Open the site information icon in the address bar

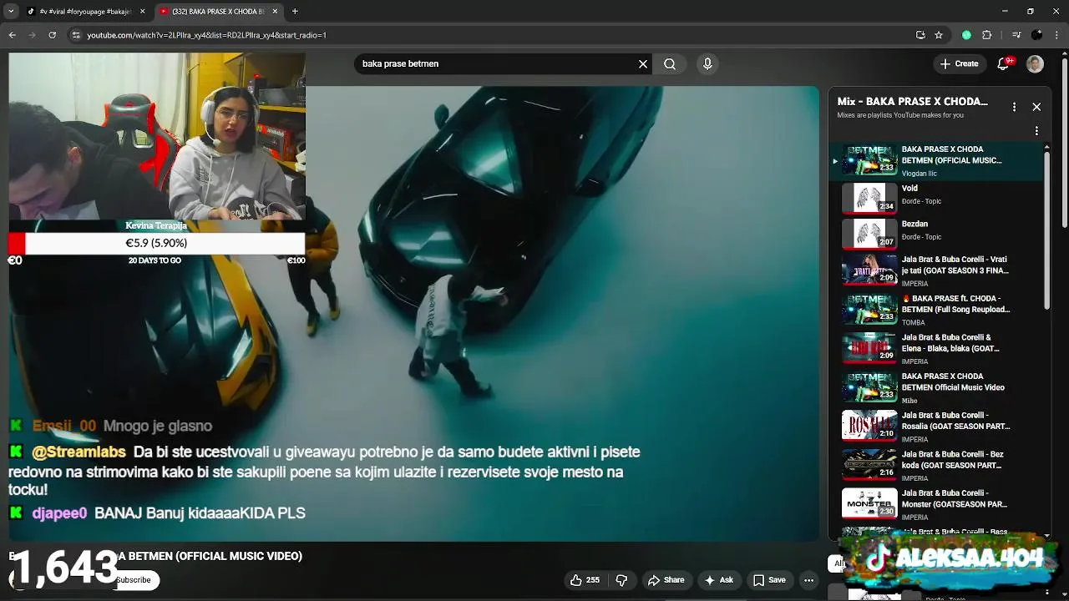(x=76, y=35)
